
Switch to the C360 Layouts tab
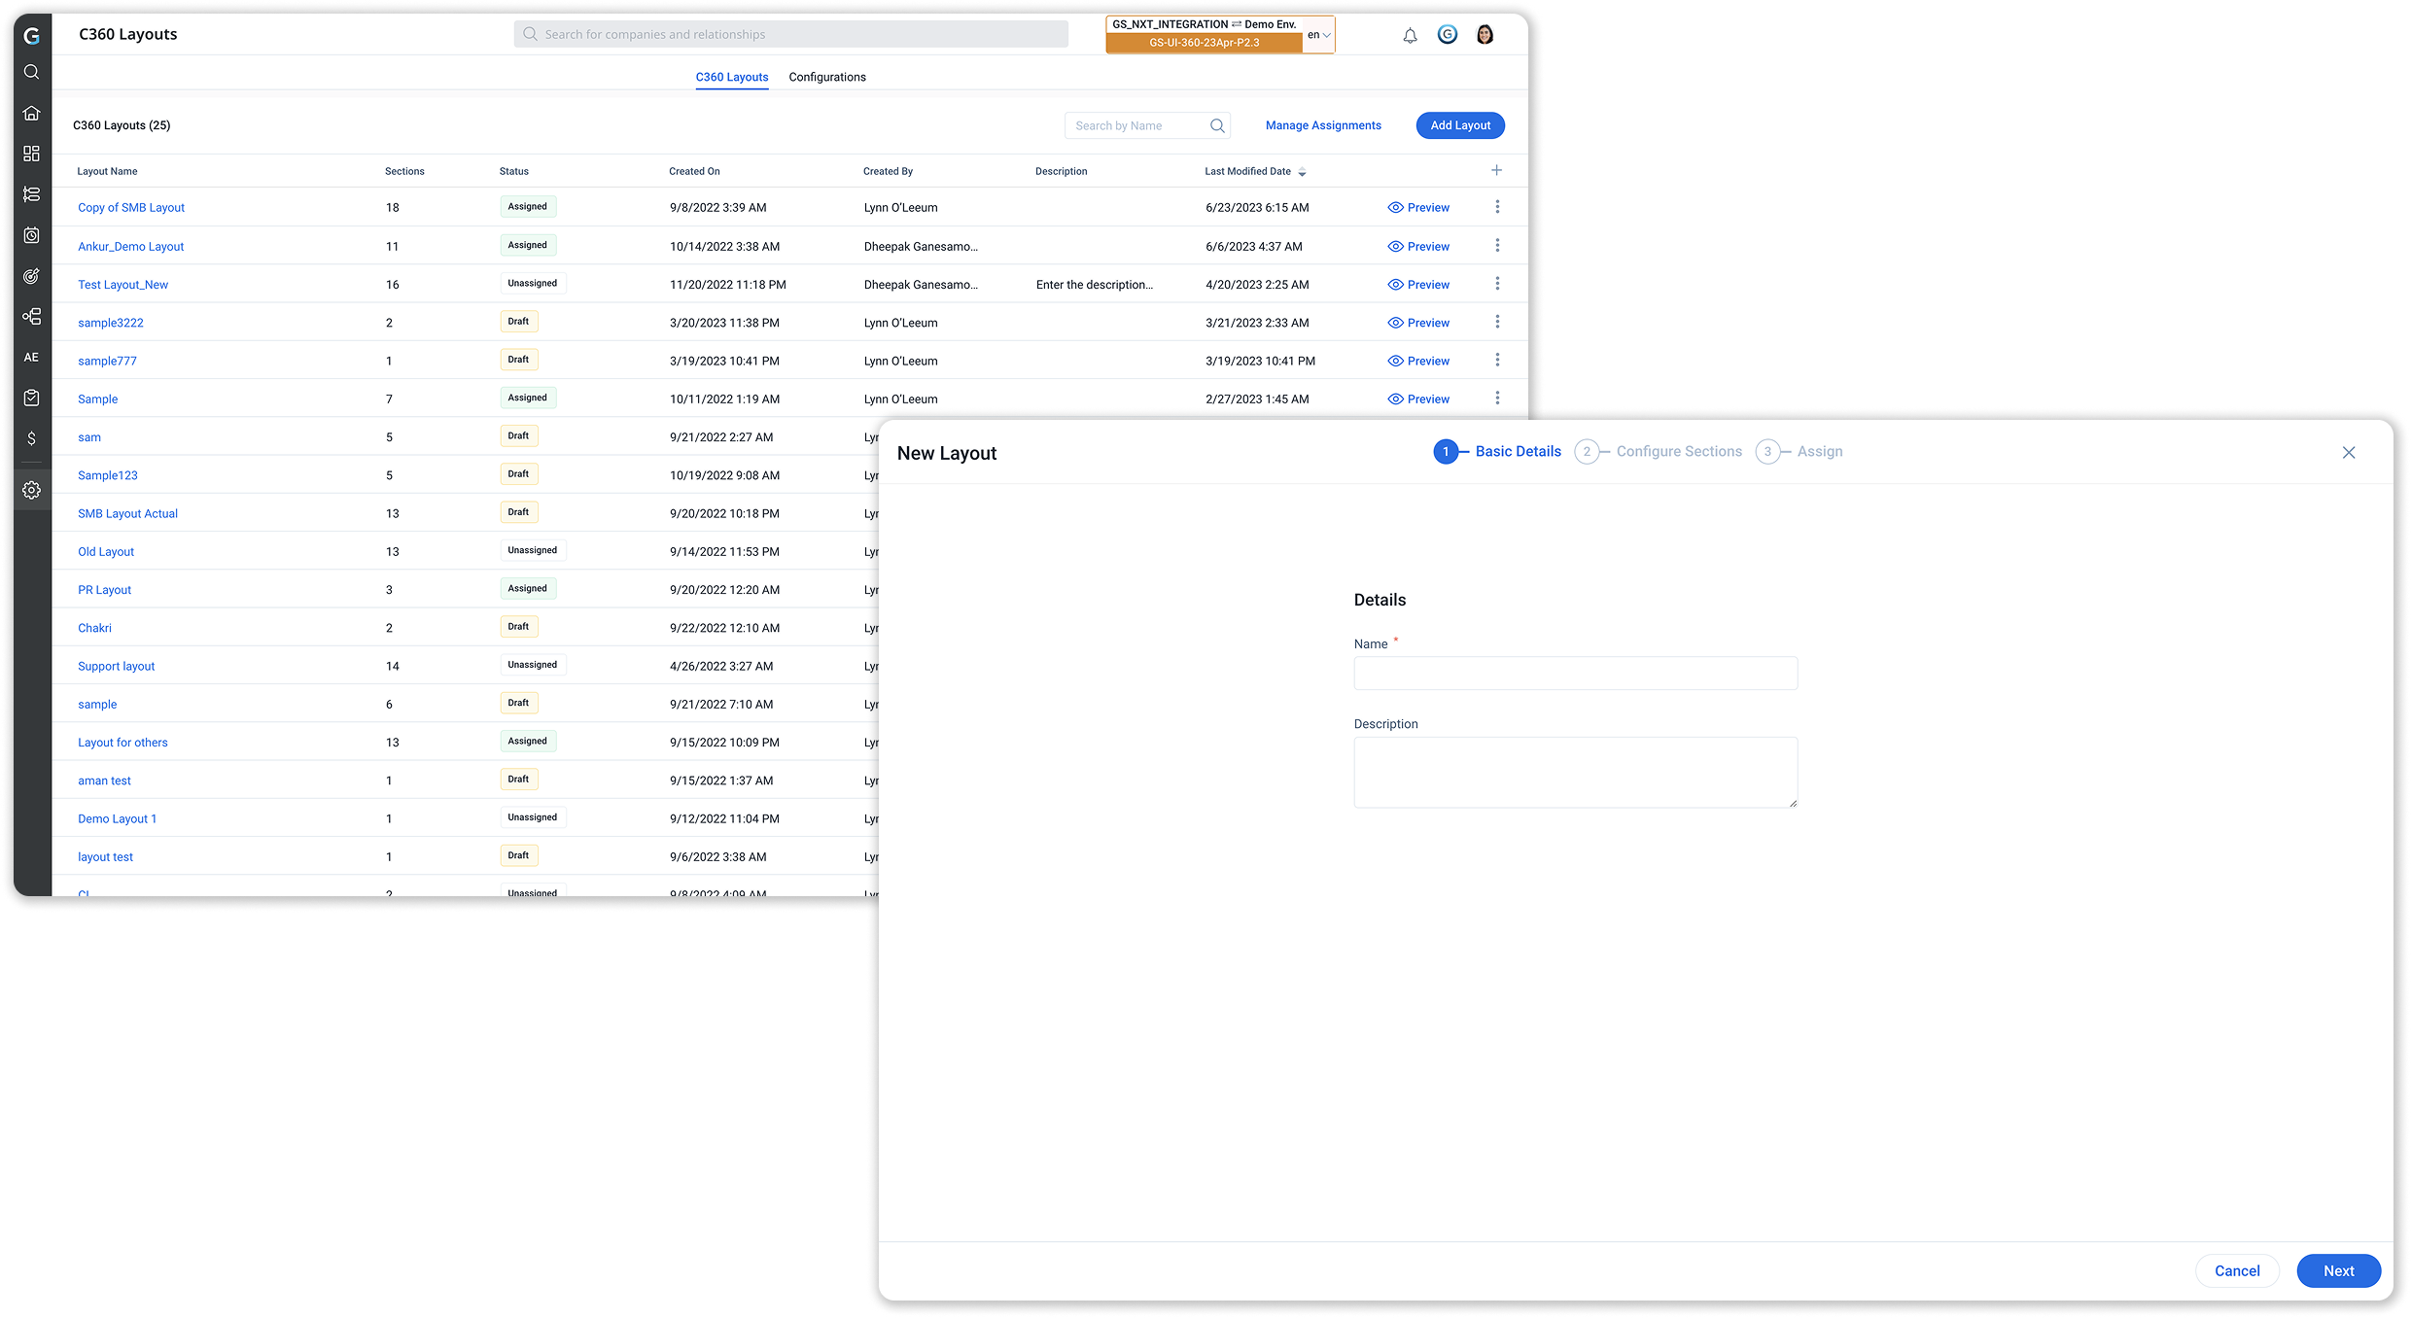(732, 77)
